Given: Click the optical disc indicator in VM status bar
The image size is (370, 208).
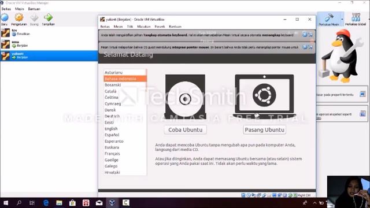Looking at the screenshot, I should point(249,195).
